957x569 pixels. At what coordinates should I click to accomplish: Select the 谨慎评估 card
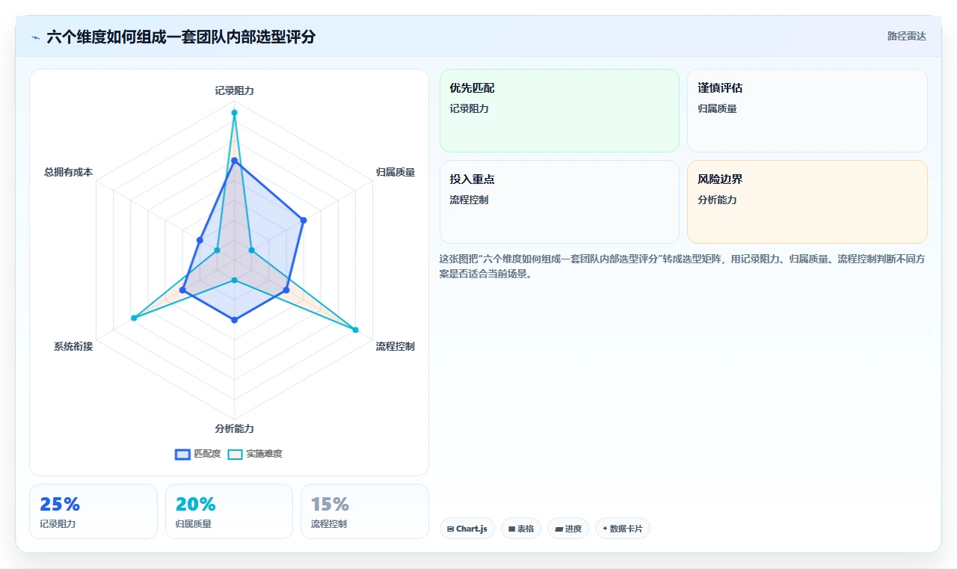click(x=807, y=111)
